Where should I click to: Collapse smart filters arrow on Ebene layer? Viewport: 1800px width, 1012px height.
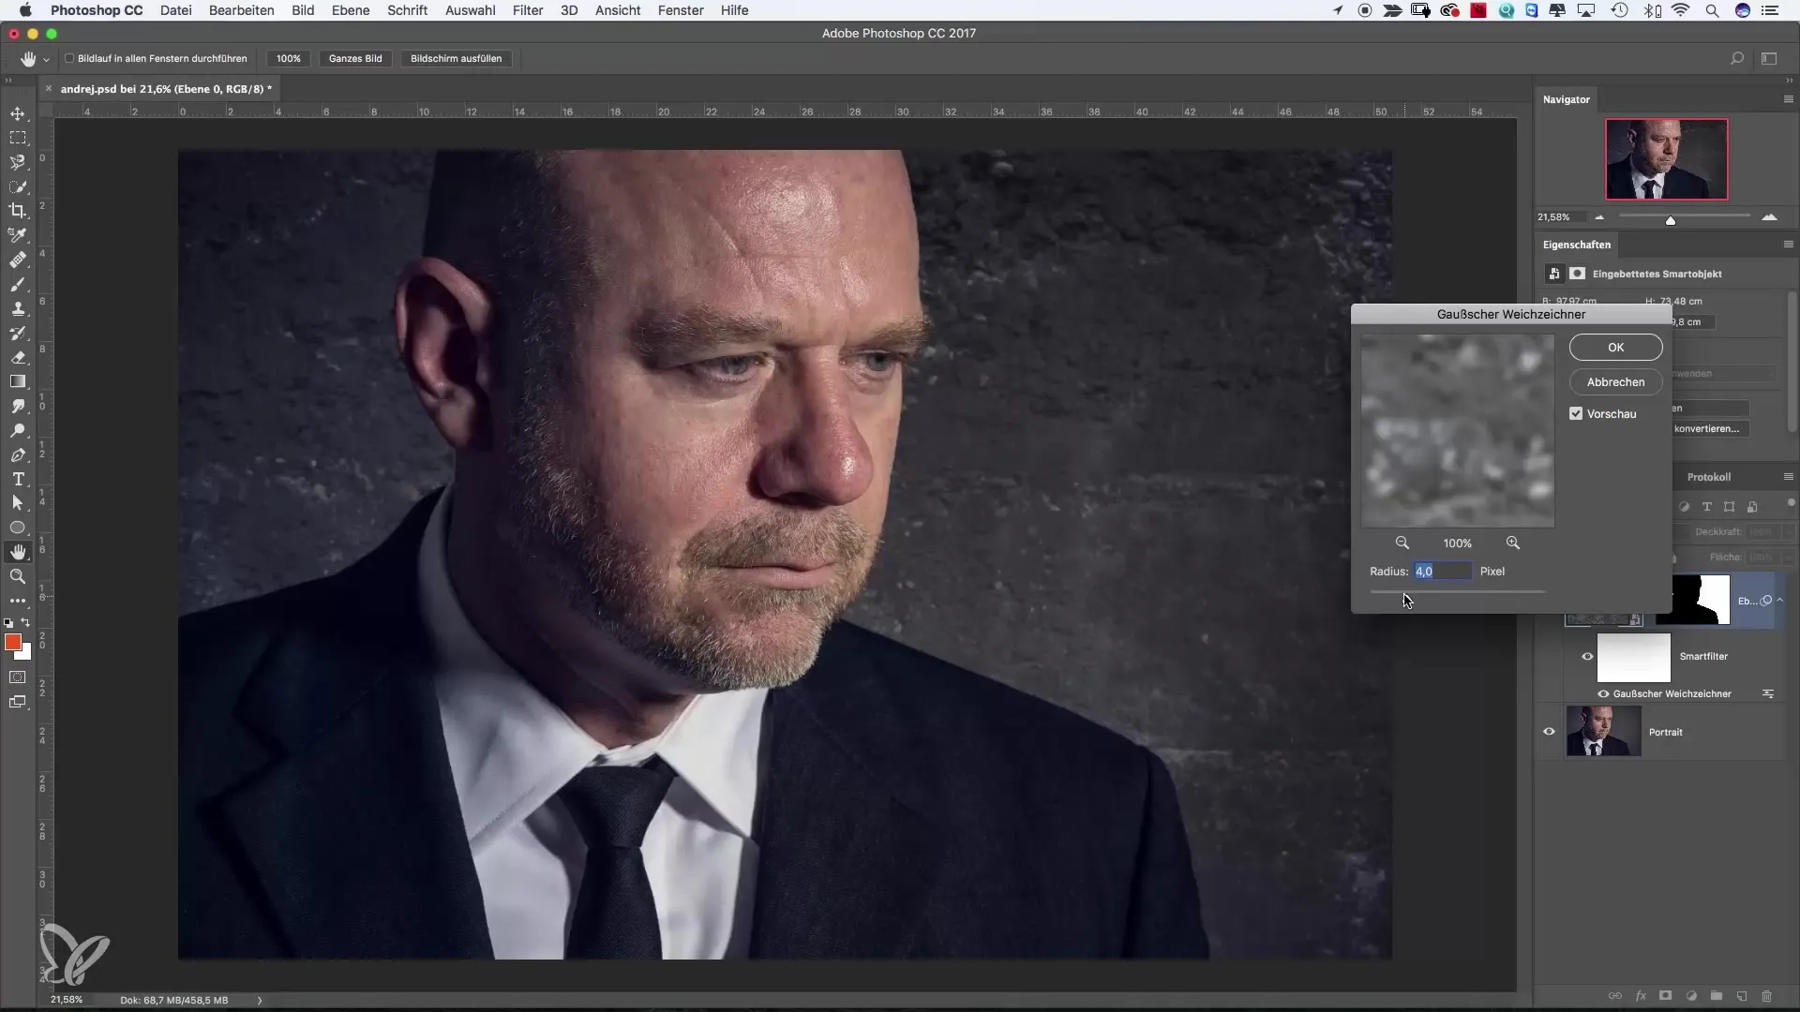(x=1780, y=601)
